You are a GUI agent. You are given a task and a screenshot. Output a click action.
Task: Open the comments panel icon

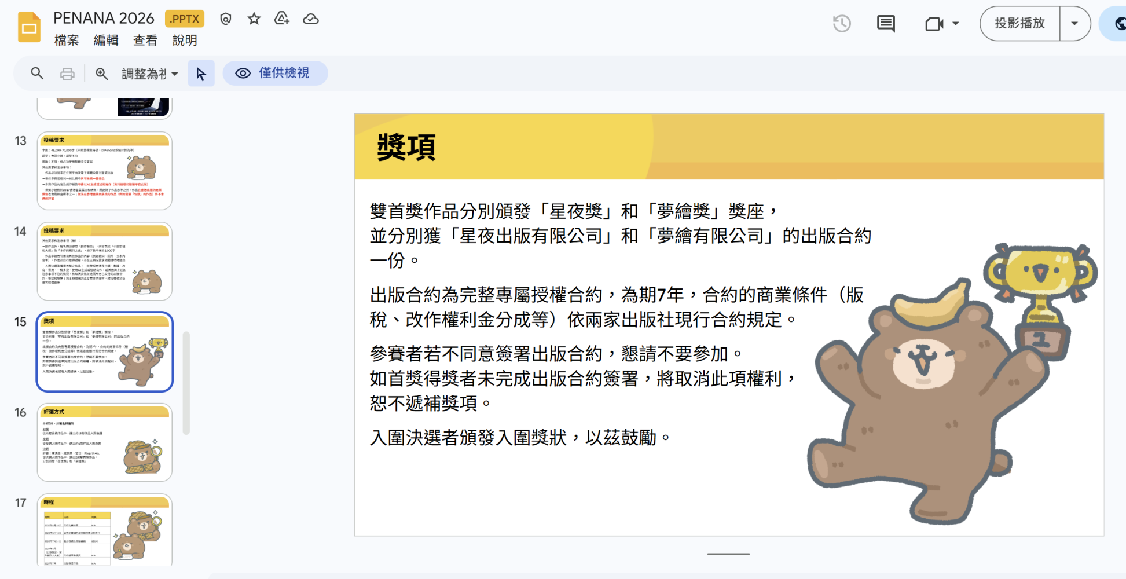[886, 24]
